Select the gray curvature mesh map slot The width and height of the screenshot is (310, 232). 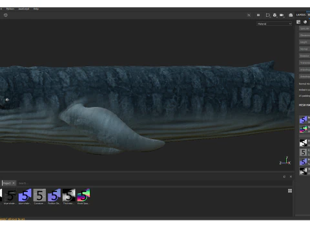click(304, 153)
